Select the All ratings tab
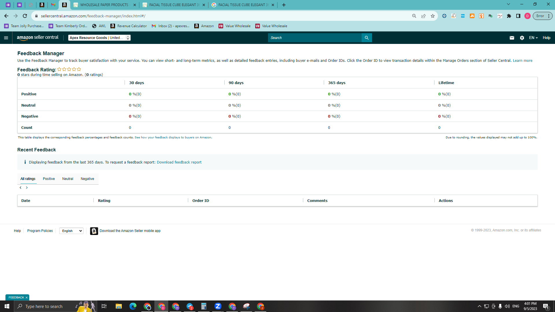This screenshot has width=555, height=312. 28,179
